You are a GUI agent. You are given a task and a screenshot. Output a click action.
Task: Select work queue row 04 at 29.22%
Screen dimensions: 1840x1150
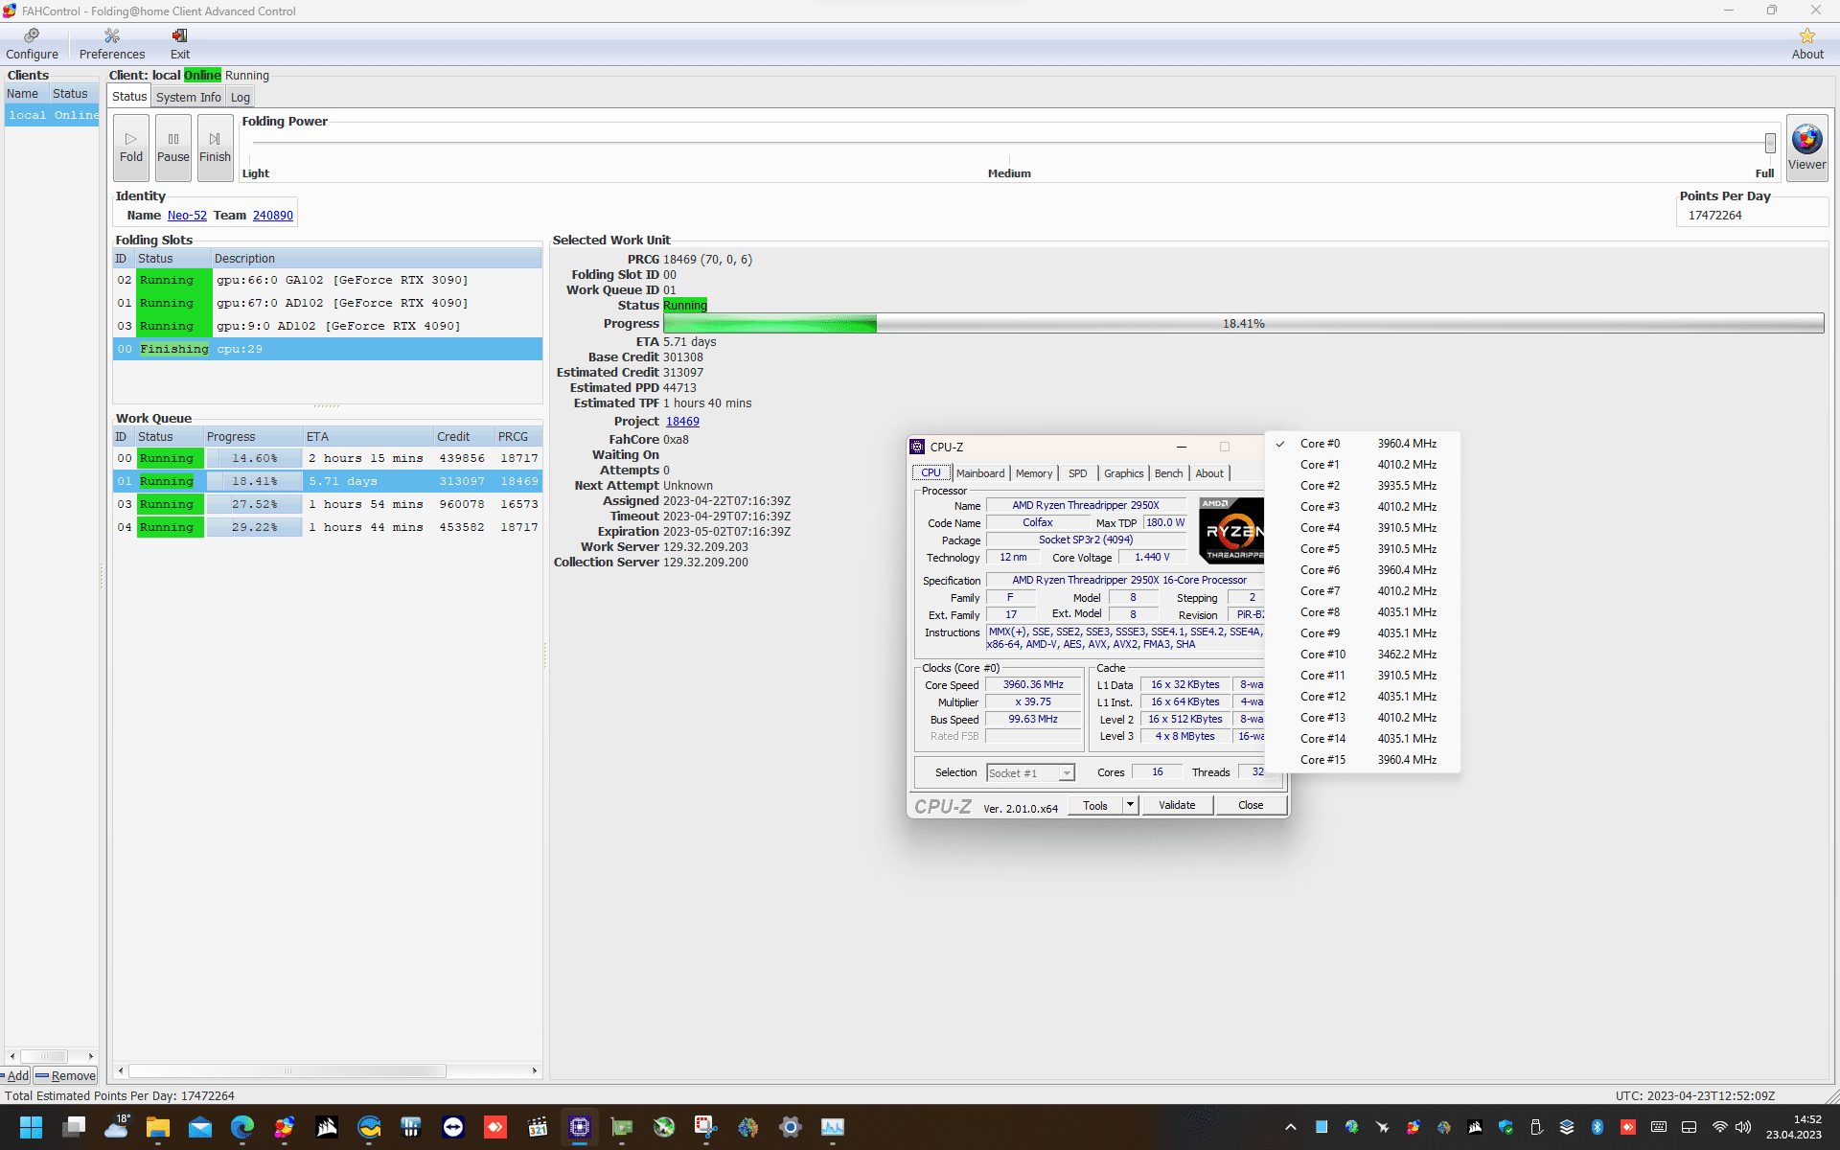[x=327, y=527]
